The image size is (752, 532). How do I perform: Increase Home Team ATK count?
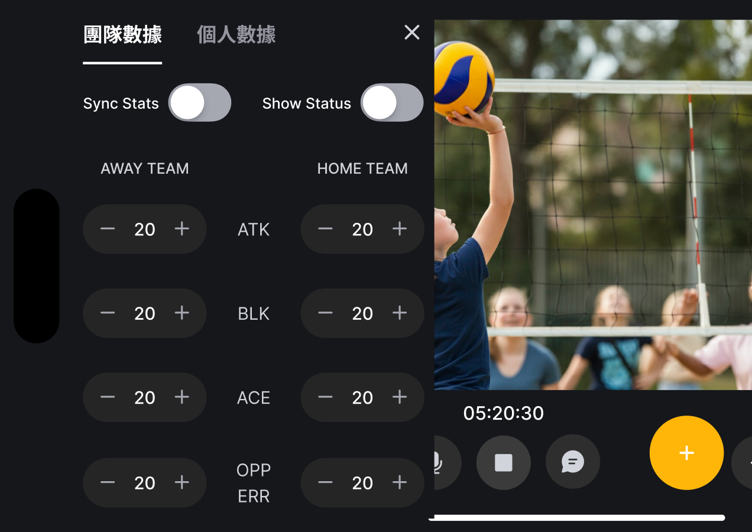coord(400,229)
